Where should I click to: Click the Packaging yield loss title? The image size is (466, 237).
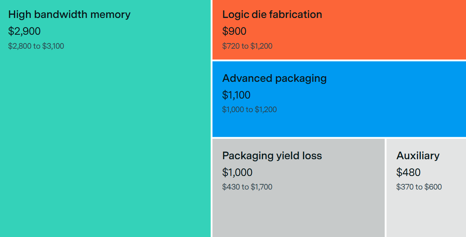tap(272, 156)
